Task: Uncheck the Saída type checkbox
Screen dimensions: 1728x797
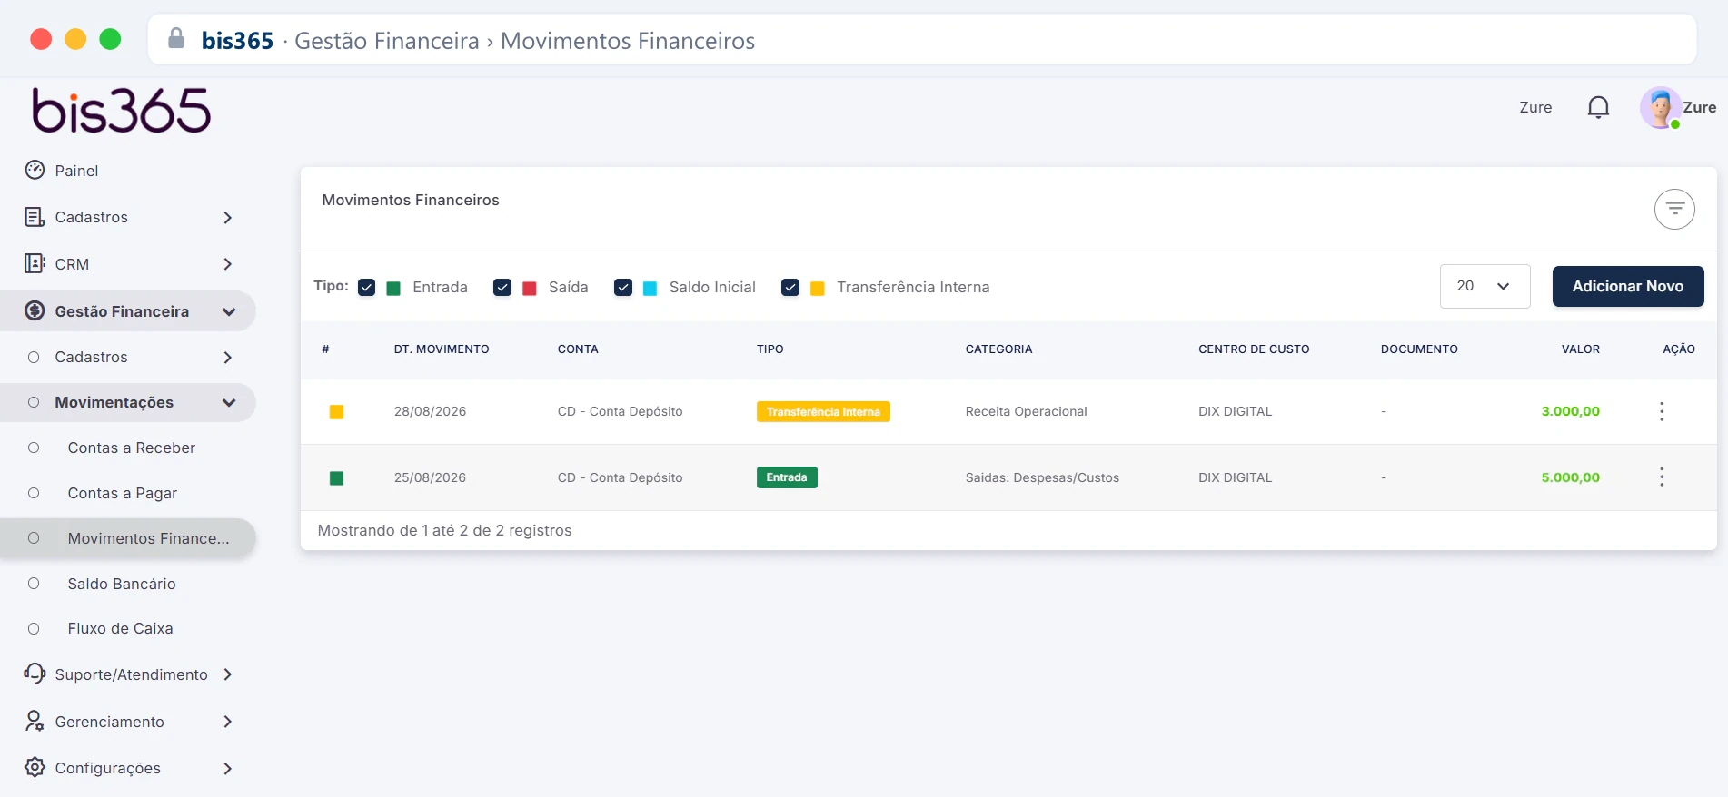Action: click(x=502, y=287)
